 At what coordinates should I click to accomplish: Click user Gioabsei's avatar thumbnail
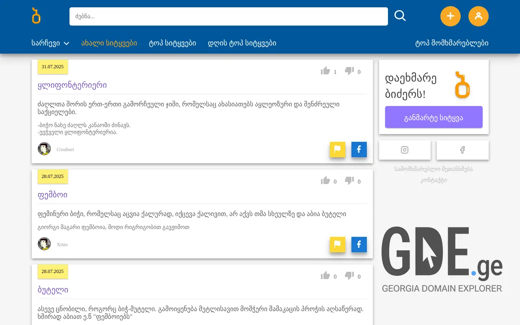click(44, 149)
